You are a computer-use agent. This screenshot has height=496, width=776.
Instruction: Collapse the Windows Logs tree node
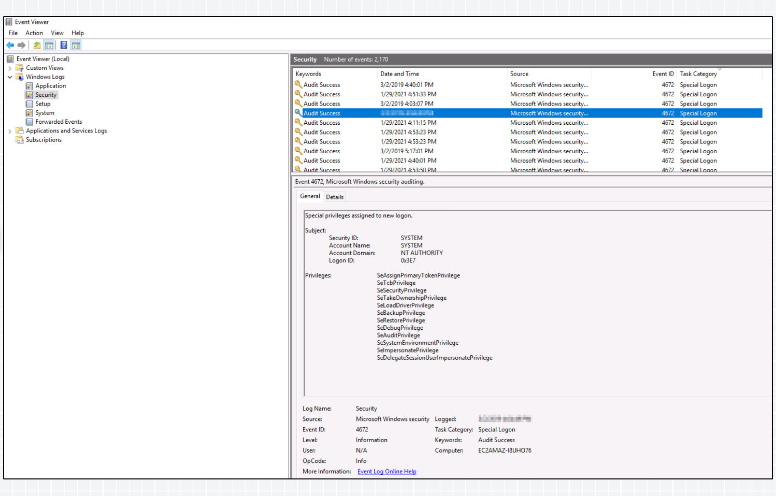[10, 77]
